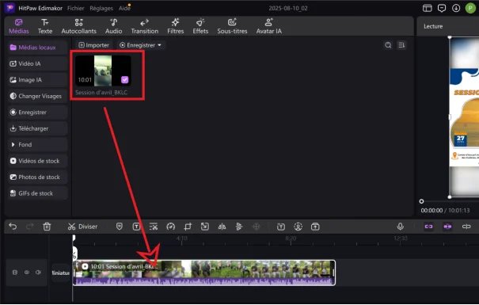Click the feedback message icon top right
479x305 pixels.
coord(442,8)
